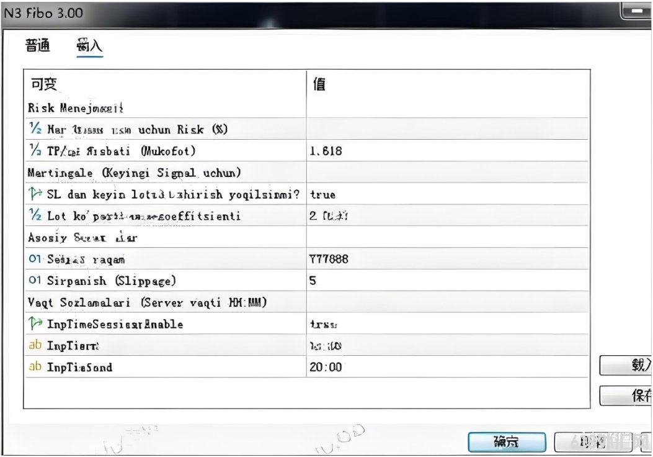The height and width of the screenshot is (457, 653).
Task: Confirm with the 确定 button
Action: click(x=507, y=441)
